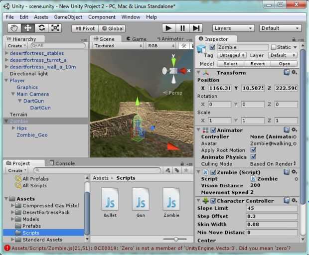309x255 pixels.
Task: Select the Move (translate) tool
Action: pos(28,28)
